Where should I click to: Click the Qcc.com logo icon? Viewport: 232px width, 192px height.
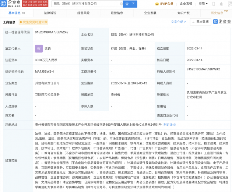(x=3, y=4)
